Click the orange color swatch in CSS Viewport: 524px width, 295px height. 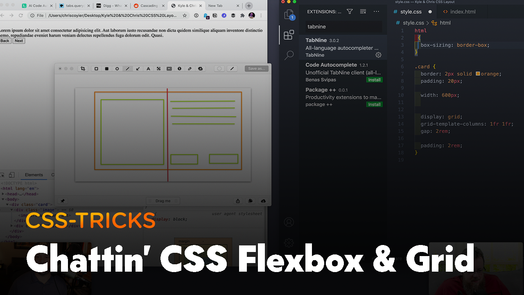coord(478,74)
